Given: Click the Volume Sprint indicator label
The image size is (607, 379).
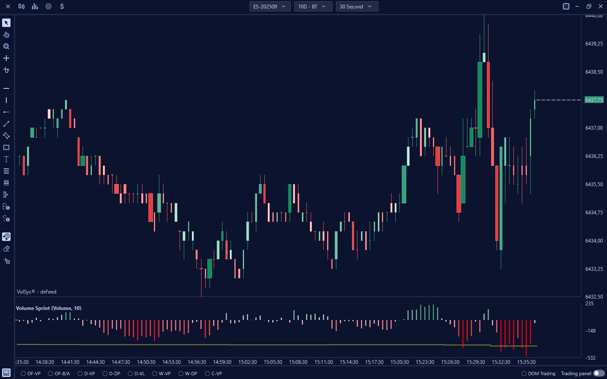Looking at the screenshot, I should 48,308.
